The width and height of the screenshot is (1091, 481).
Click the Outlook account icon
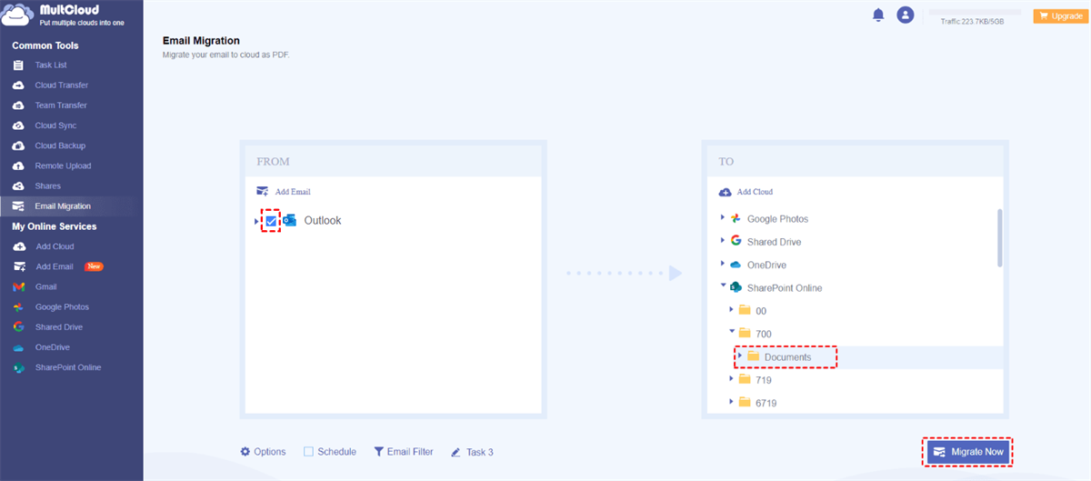tap(290, 220)
